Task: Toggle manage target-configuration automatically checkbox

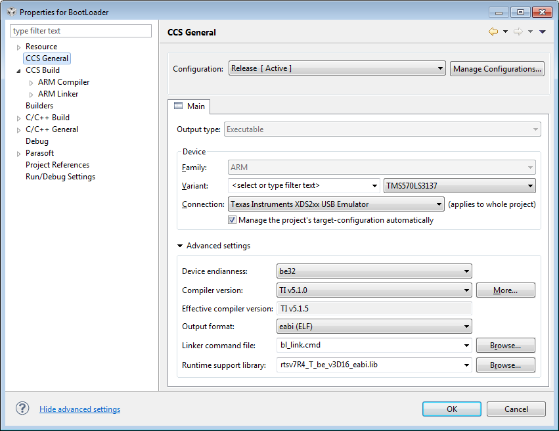Action: [232, 220]
